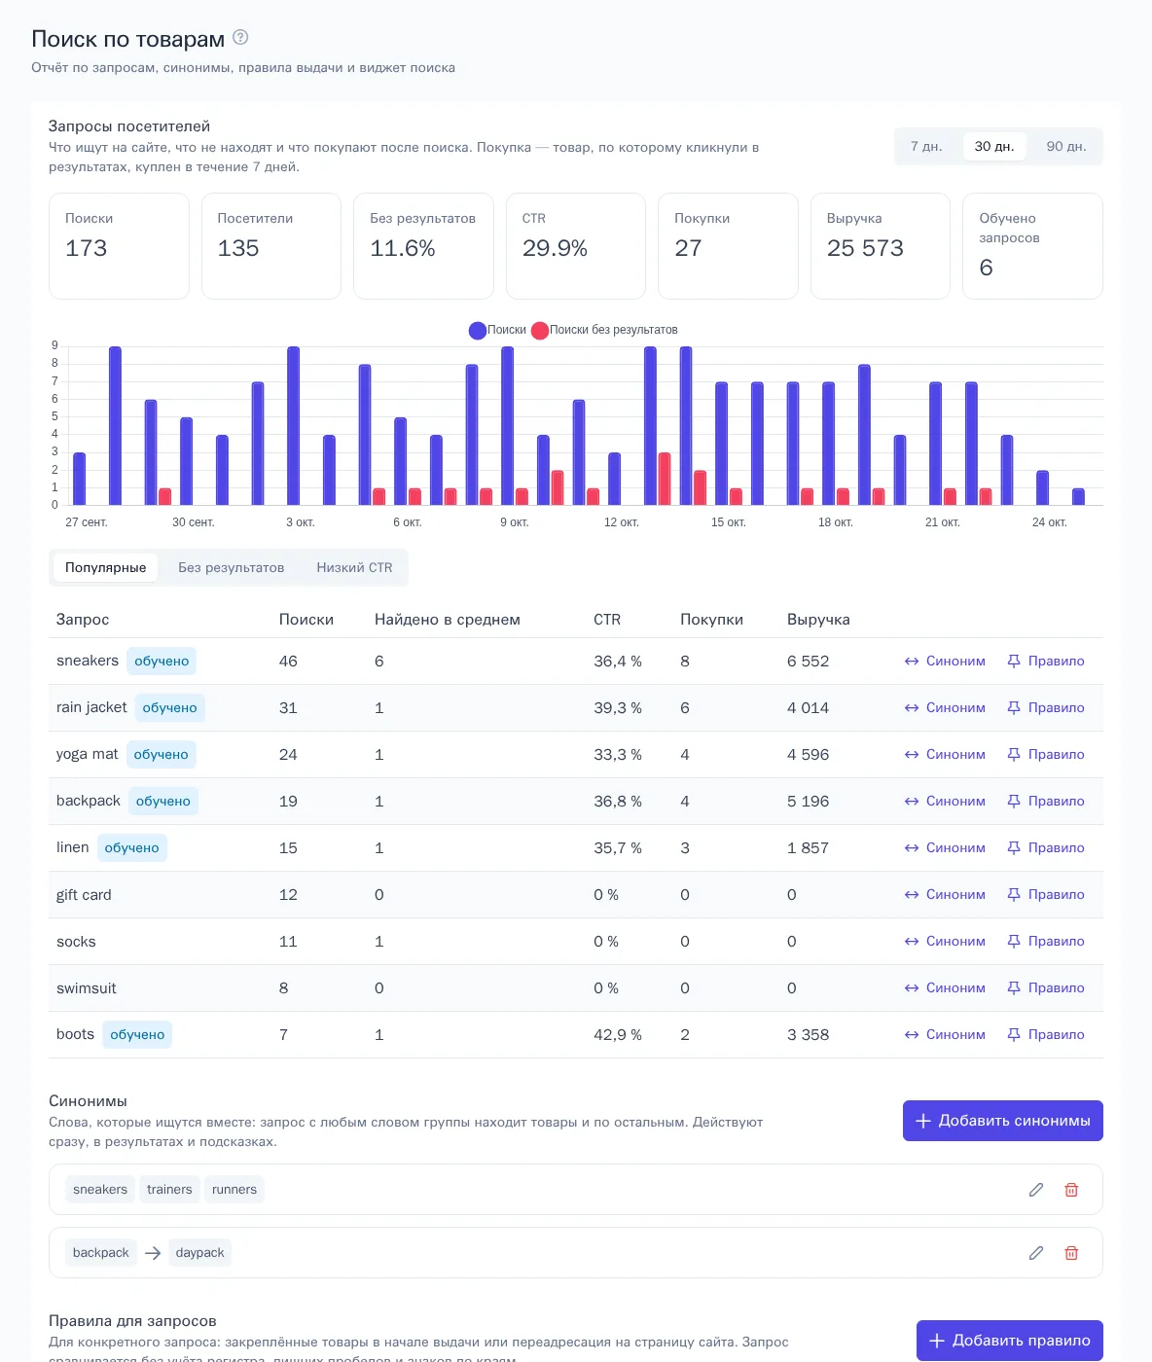1152x1362 pixels.
Task: Click the pin icon in the socks row
Action: pos(1014,942)
